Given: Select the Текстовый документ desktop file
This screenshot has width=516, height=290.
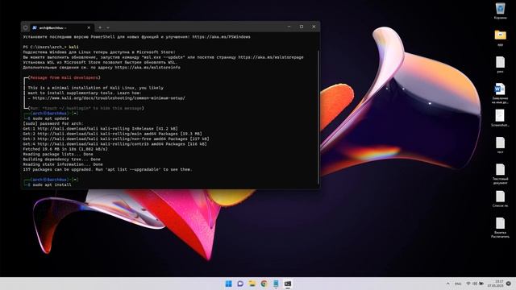Looking at the screenshot, I should [x=500, y=174].
